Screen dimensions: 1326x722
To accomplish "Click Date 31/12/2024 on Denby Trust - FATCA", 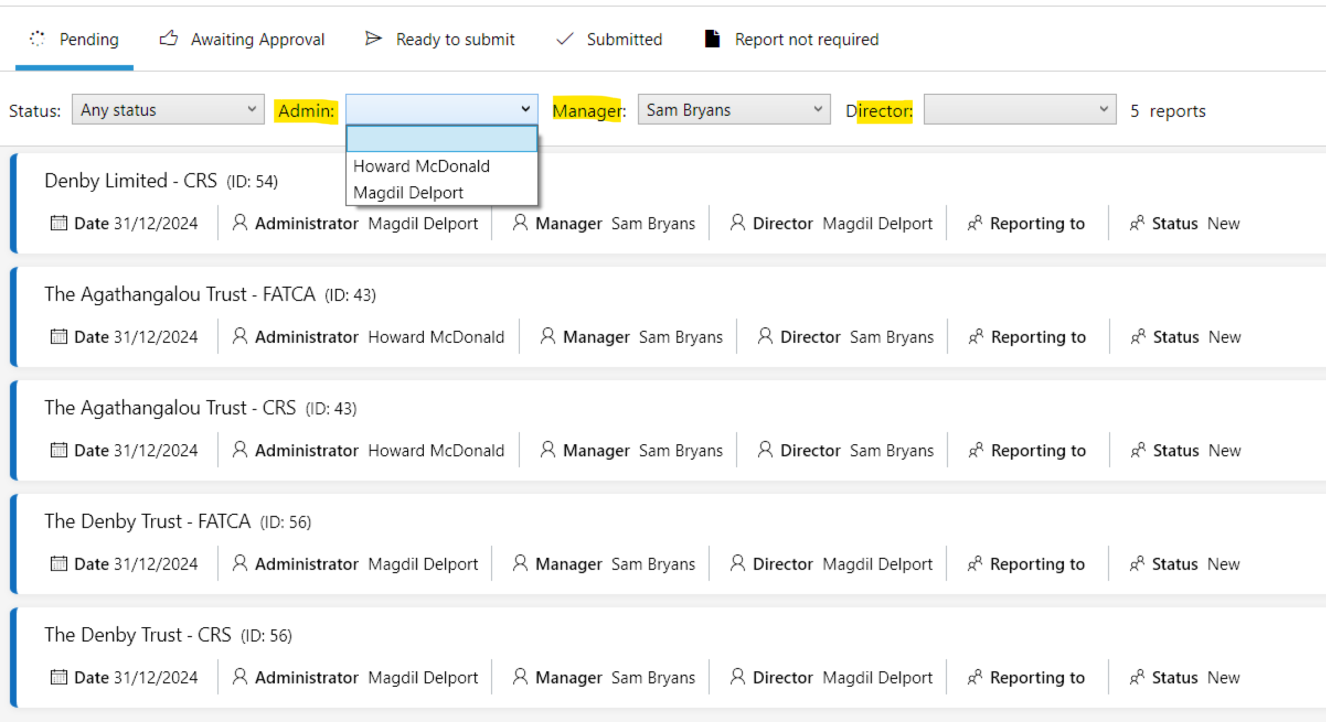I will 136,564.
